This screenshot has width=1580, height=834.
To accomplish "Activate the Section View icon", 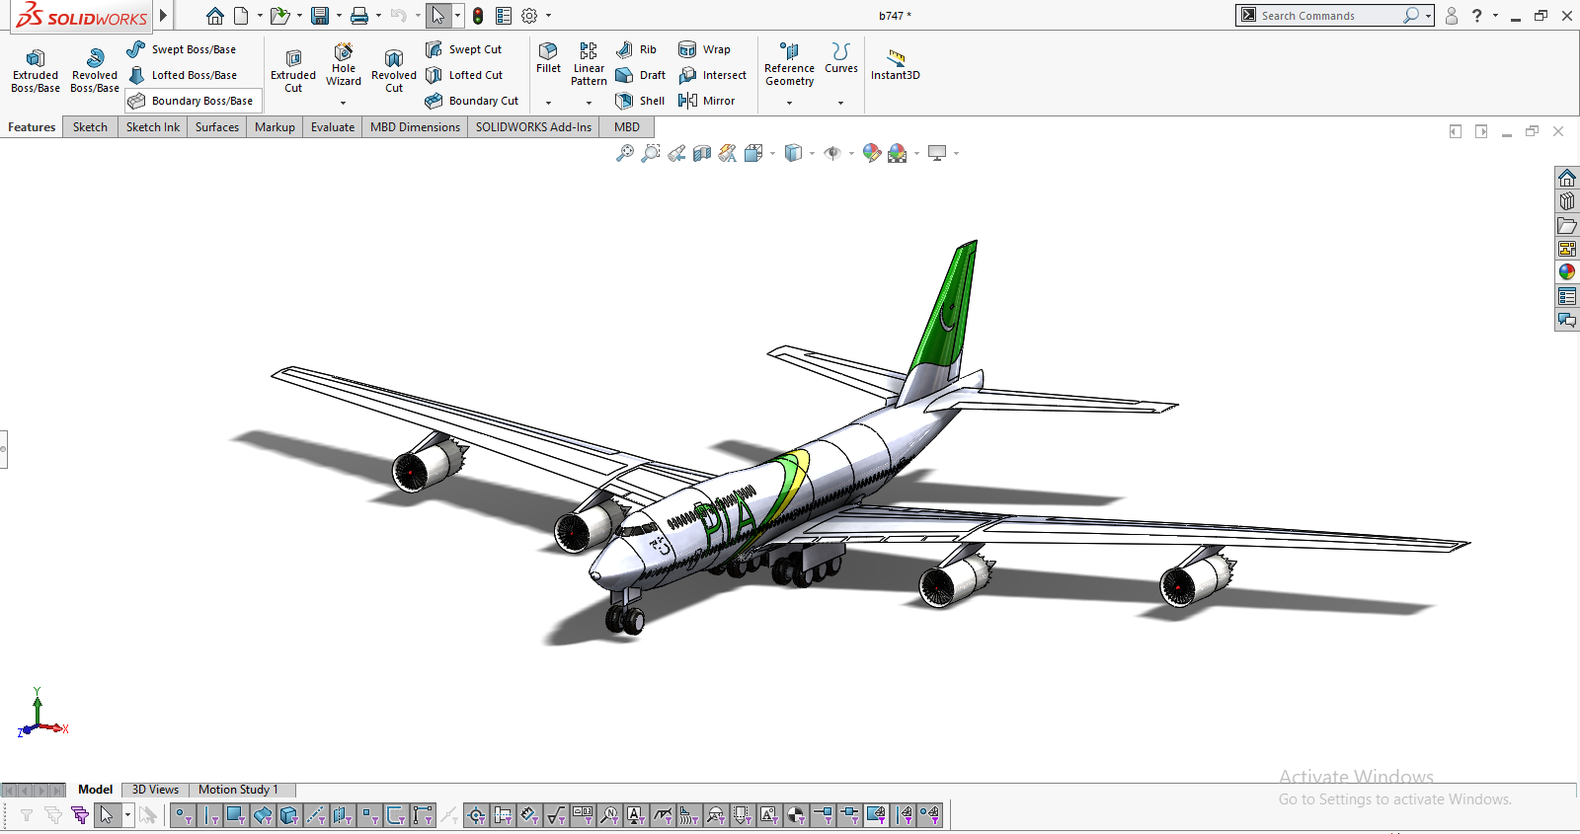I will point(702,153).
